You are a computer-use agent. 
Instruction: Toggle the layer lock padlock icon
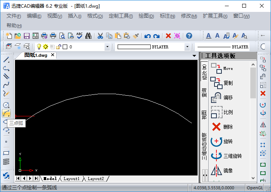pos(58,46)
